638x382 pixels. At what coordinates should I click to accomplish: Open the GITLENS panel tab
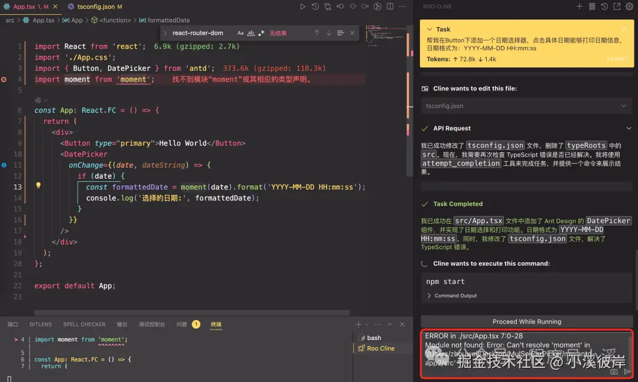click(40, 324)
